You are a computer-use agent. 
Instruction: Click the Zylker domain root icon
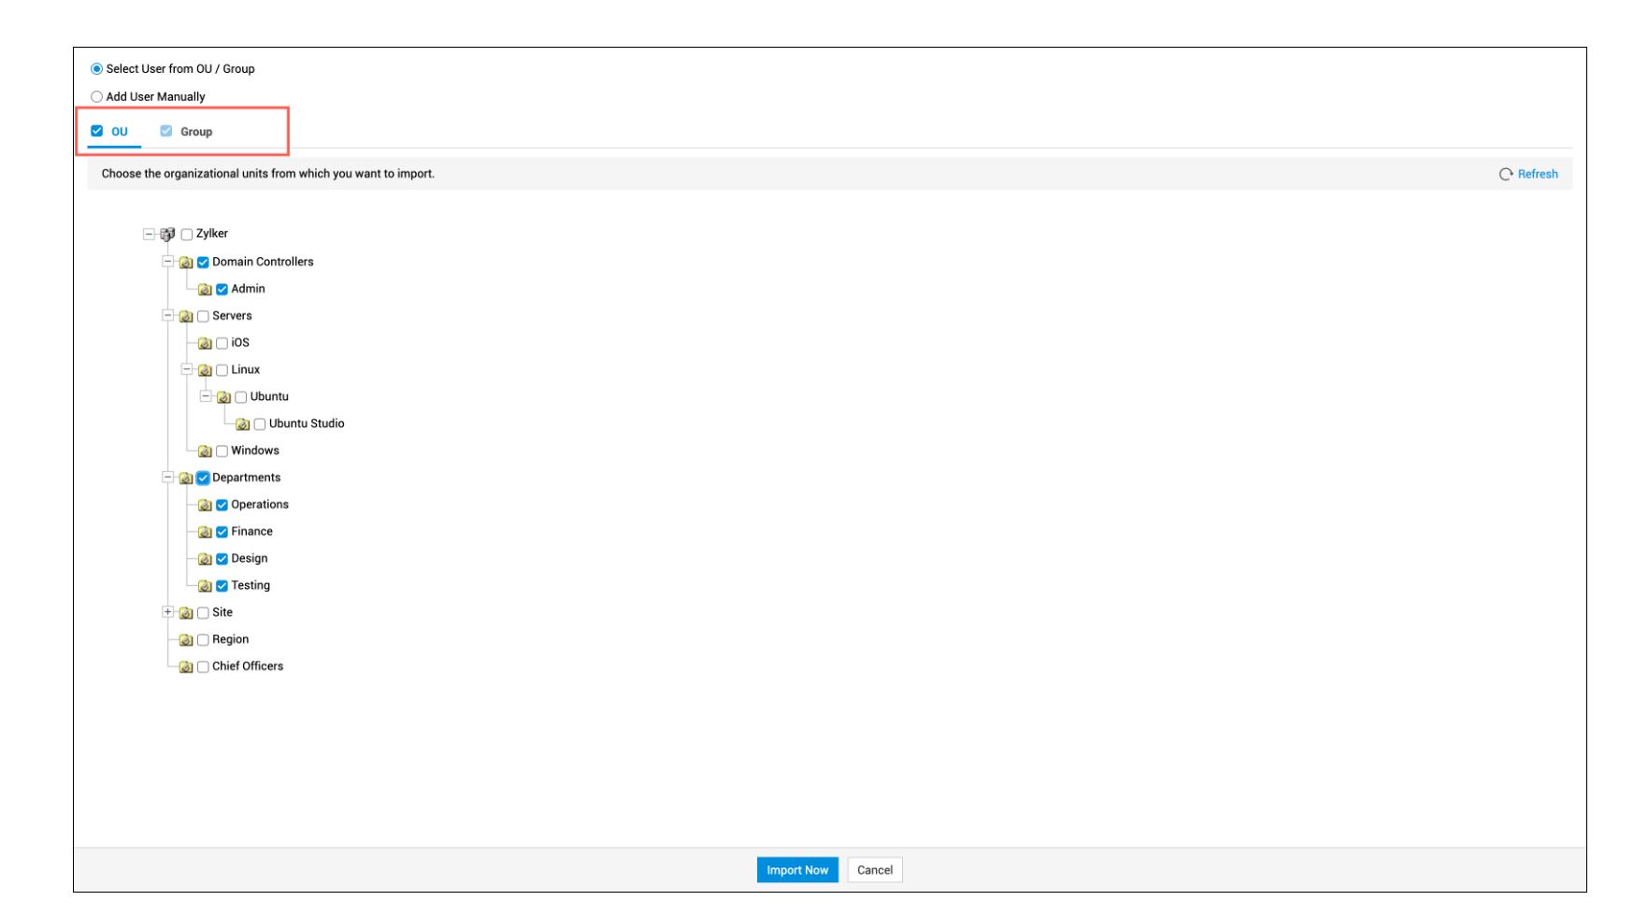coord(167,235)
